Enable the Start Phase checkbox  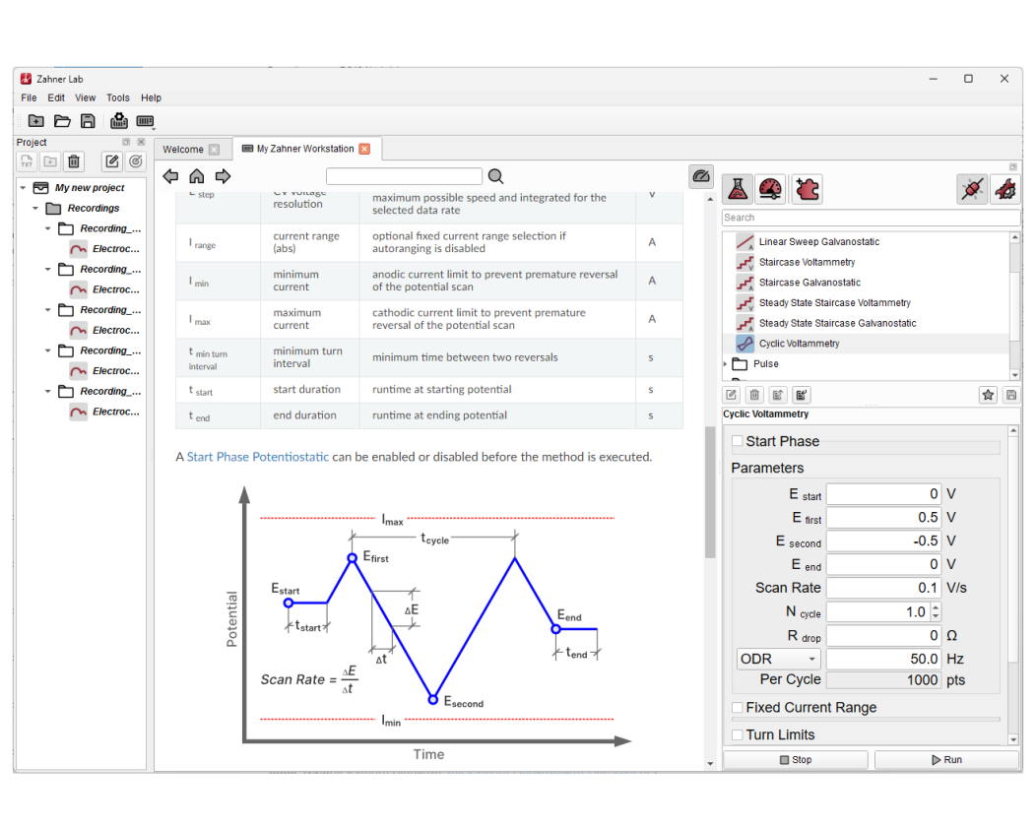738,441
